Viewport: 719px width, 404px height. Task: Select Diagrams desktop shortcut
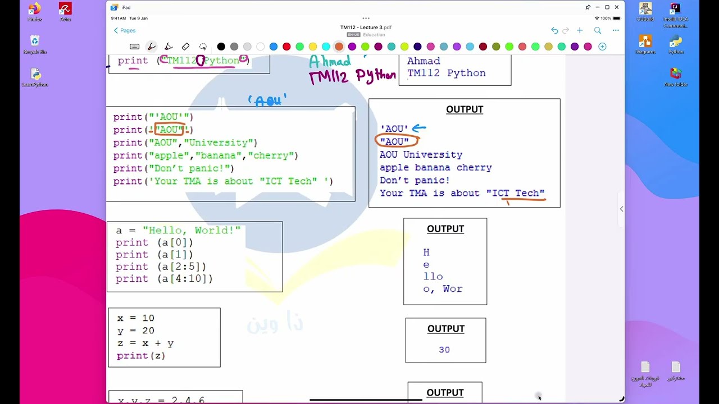point(645,44)
